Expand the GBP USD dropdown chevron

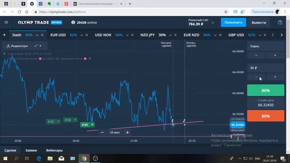260,35
